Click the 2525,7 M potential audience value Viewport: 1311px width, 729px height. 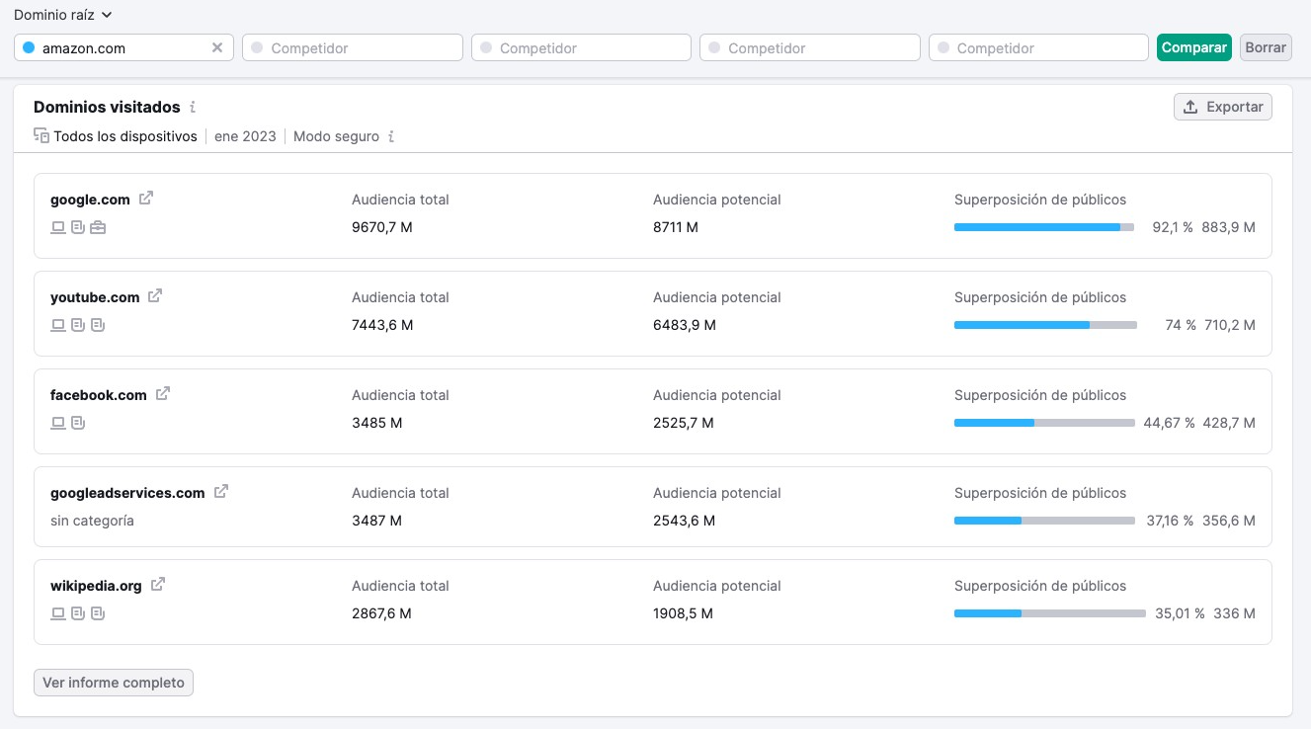tap(684, 423)
